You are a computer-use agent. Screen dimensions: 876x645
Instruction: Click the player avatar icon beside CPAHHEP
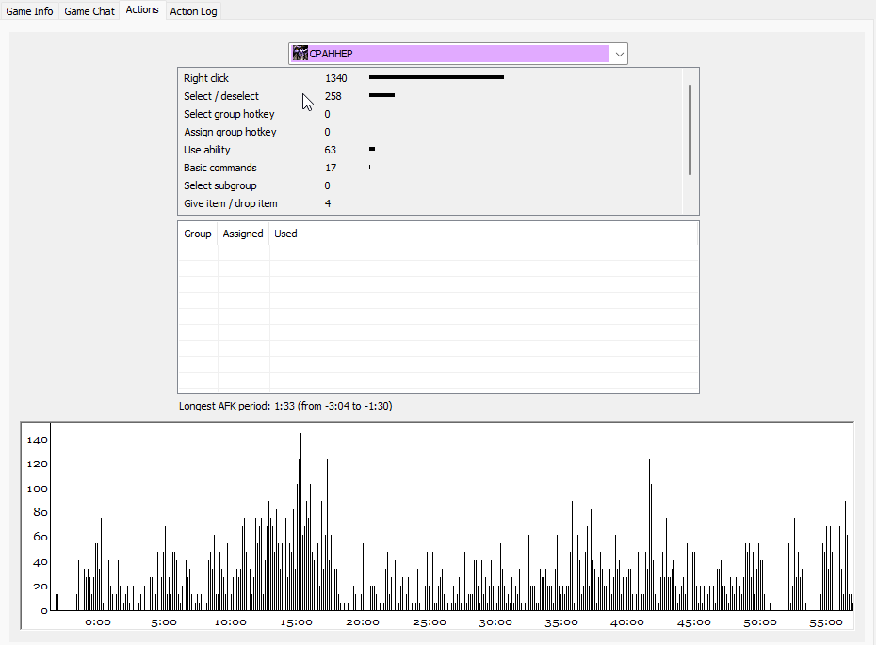tap(300, 54)
